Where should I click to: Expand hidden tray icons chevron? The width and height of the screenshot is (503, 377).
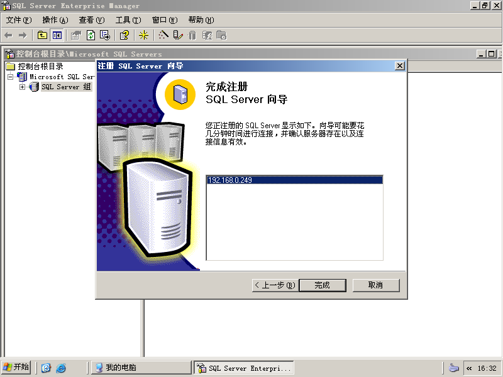(x=469, y=368)
